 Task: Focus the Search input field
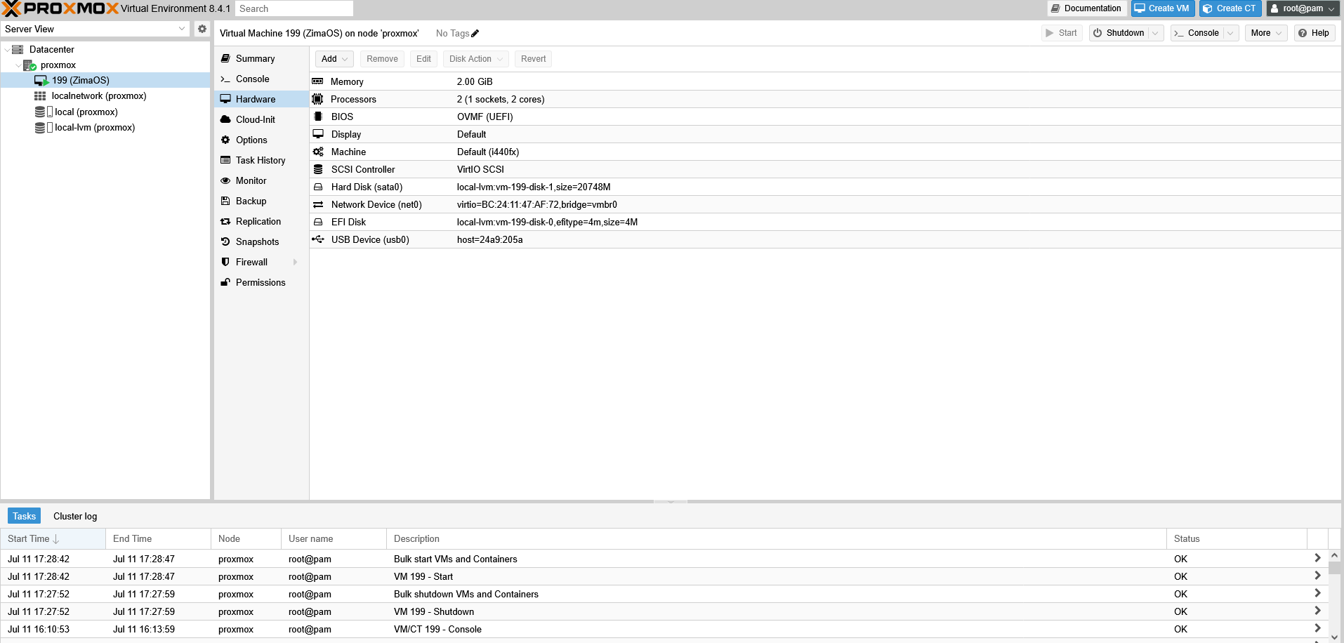tap(294, 8)
